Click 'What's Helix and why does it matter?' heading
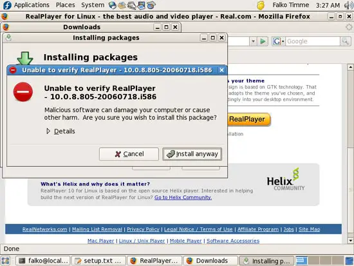This screenshot has width=354, height=266. [95, 184]
